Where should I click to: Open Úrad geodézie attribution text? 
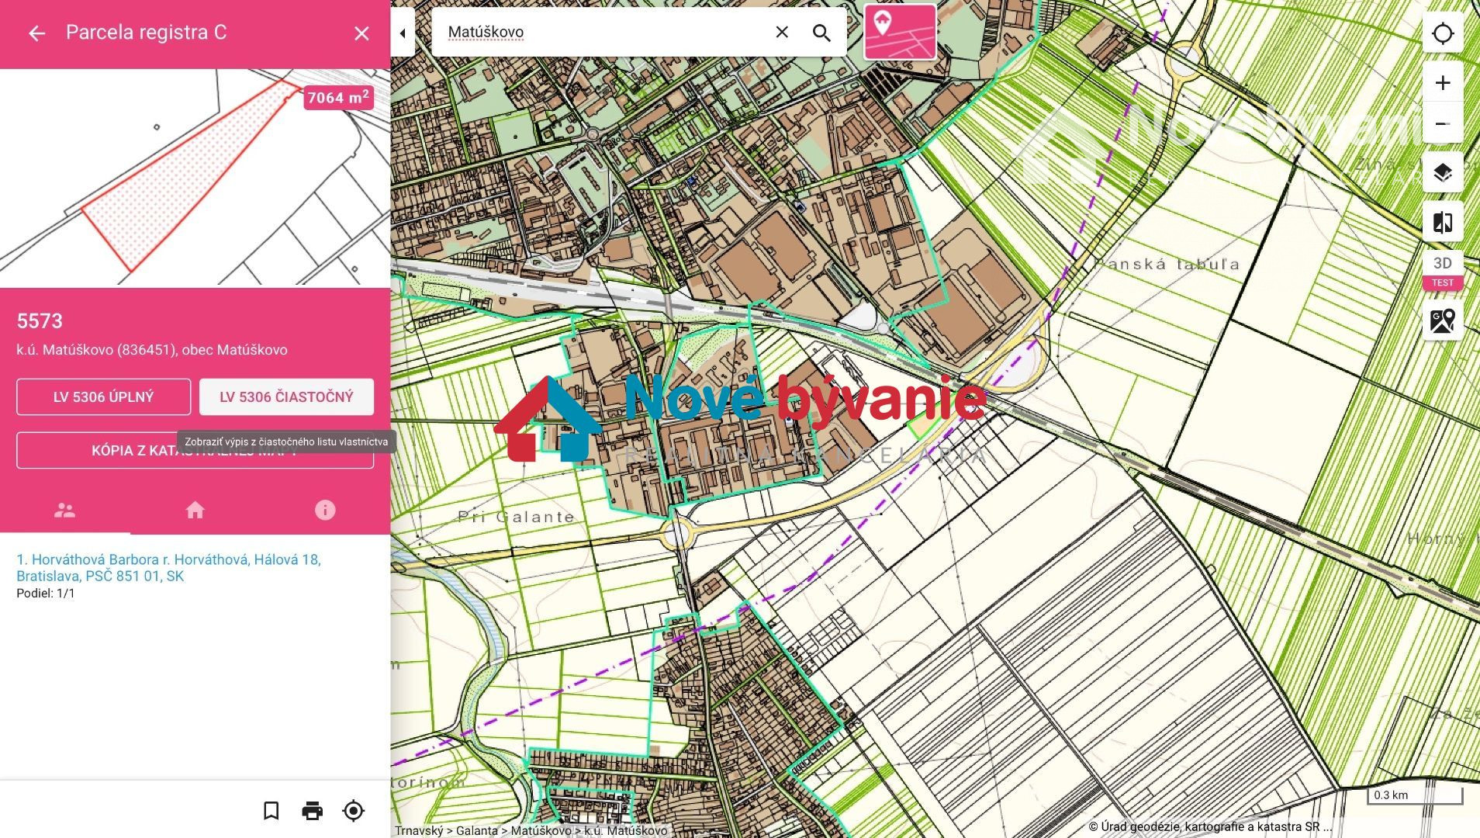[x=1209, y=826]
